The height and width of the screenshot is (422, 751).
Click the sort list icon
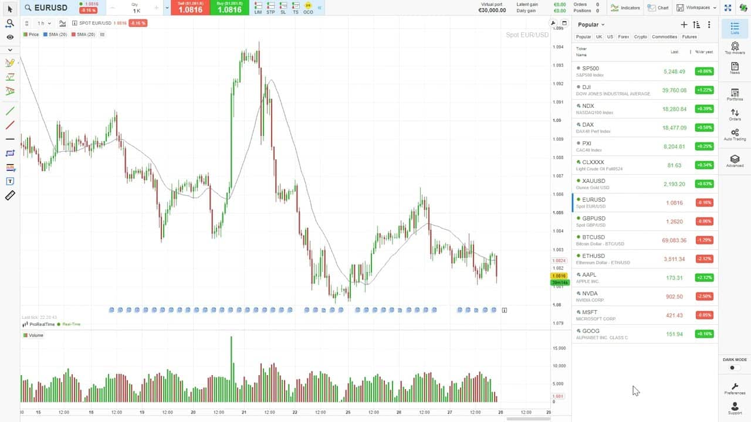tap(696, 25)
